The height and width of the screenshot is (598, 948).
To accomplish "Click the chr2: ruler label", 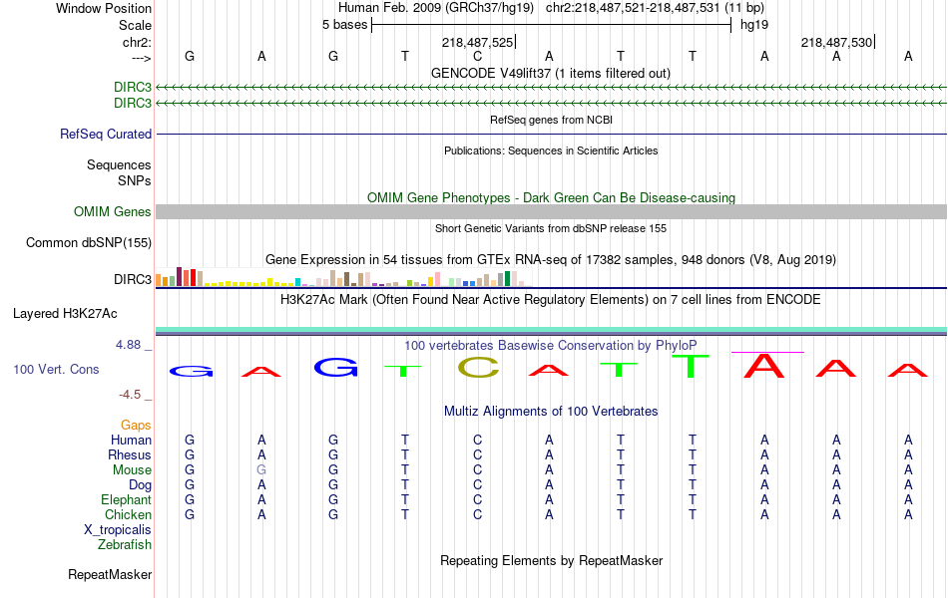I will coord(137,42).
